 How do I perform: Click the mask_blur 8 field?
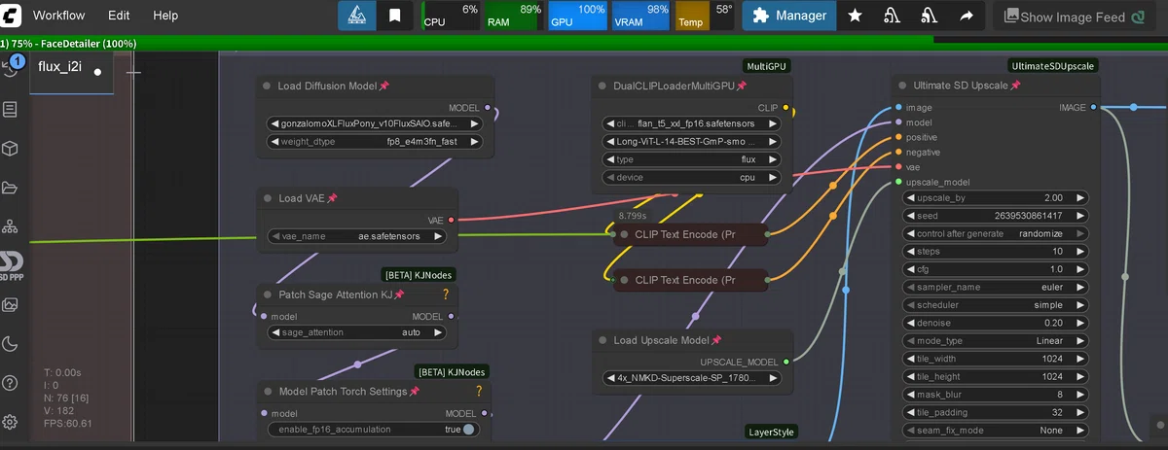995,396
